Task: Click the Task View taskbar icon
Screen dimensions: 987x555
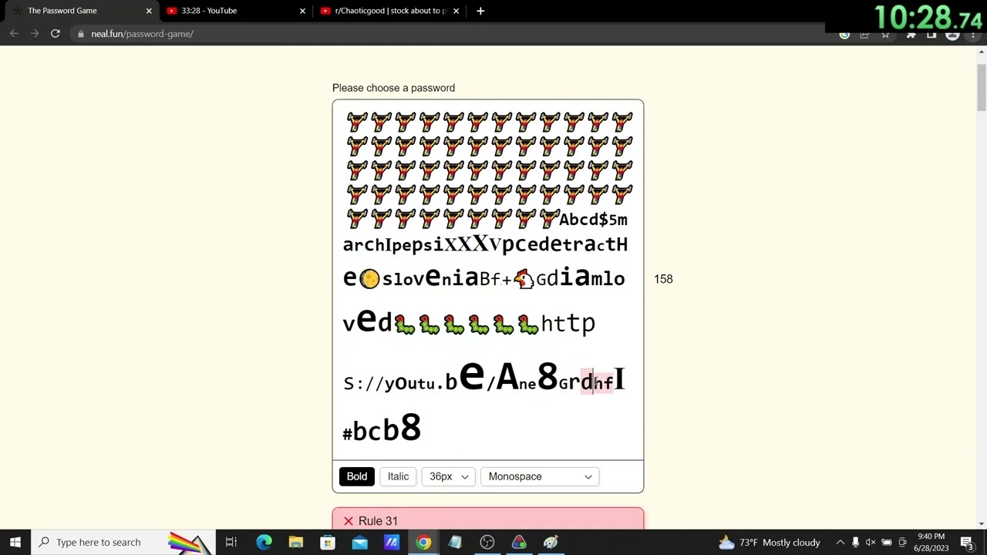Action: pos(231,542)
